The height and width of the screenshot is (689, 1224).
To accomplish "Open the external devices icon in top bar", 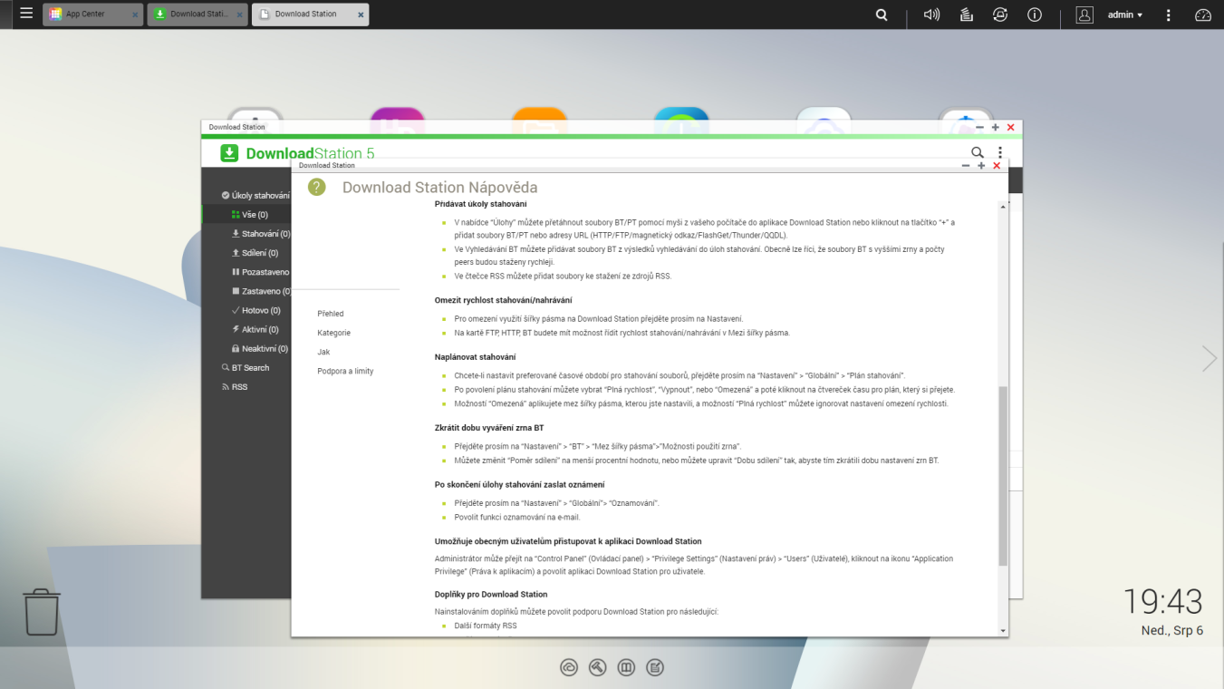I will [1000, 15].
